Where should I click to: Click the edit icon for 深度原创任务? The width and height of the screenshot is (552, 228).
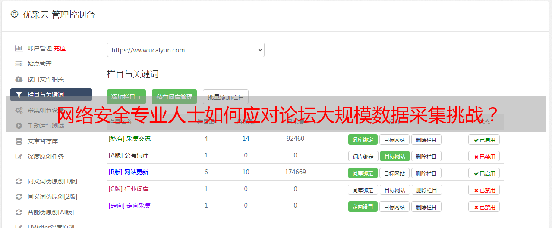pyautogui.click(x=19, y=157)
